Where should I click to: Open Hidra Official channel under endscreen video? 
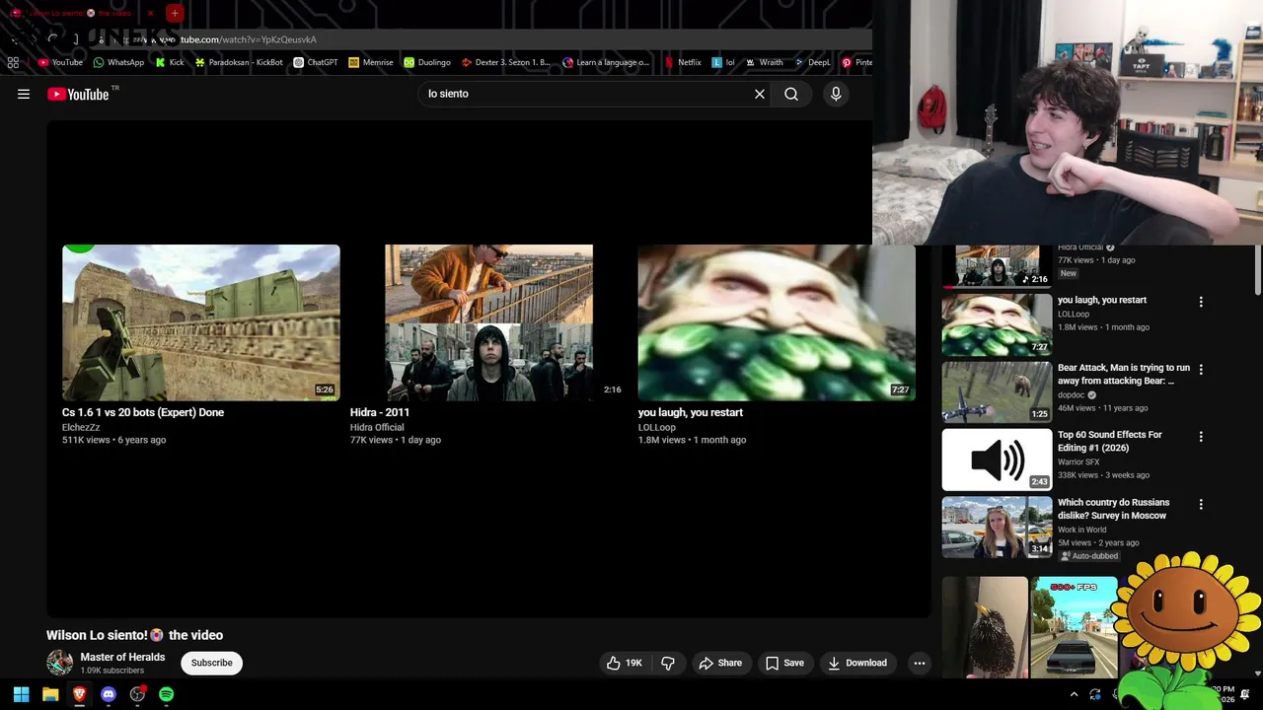click(x=377, y=427)
